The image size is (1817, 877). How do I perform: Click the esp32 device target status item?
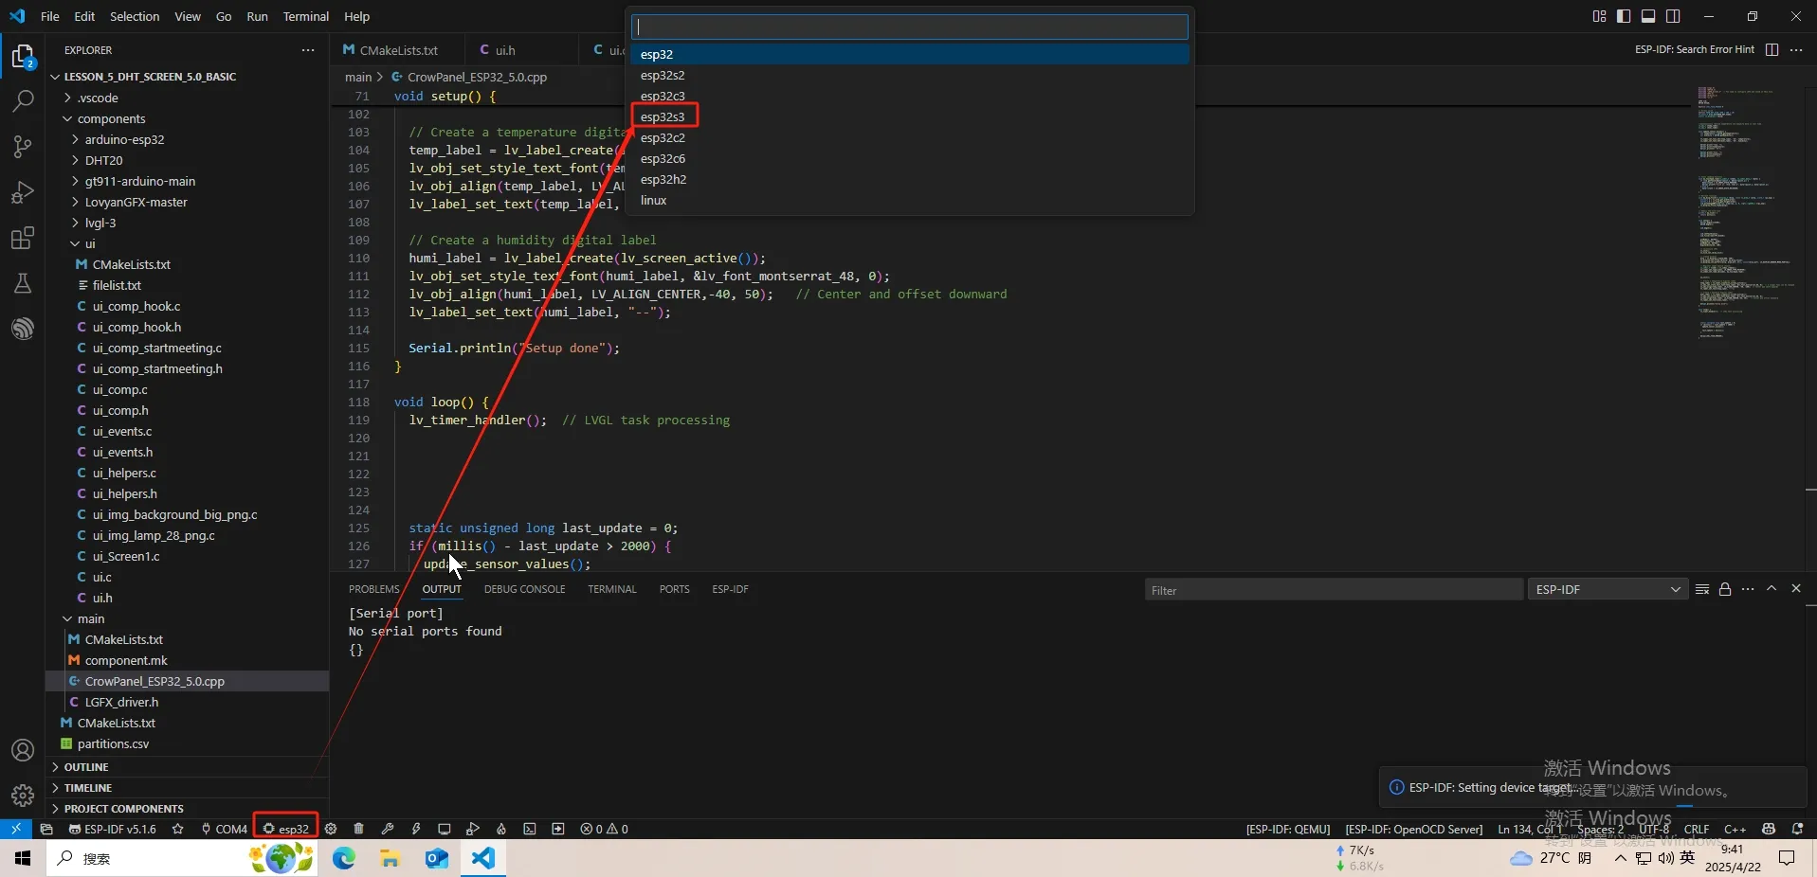pos(285,829)
